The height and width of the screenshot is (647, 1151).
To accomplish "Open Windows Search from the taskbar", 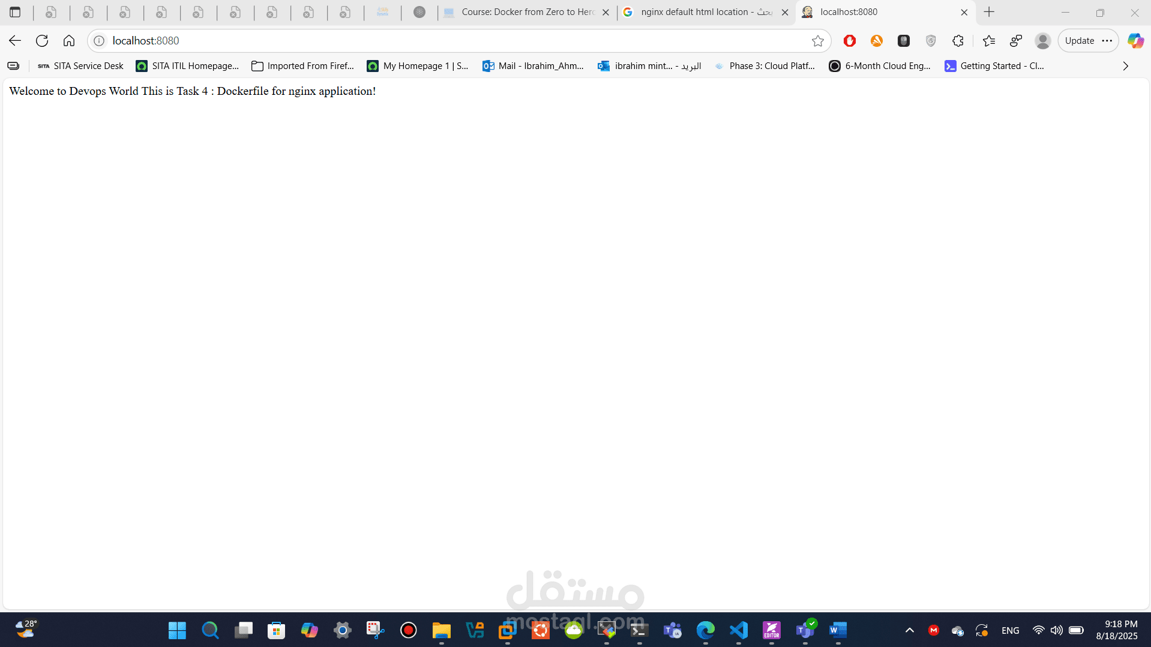I will click(x=210, y=630).
